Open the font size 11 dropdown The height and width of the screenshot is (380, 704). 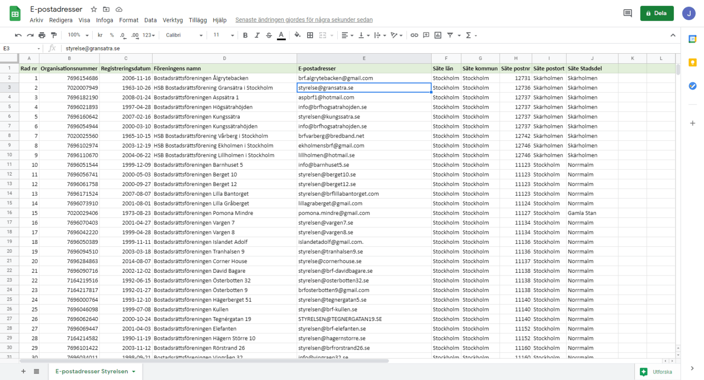pos(224,35)
